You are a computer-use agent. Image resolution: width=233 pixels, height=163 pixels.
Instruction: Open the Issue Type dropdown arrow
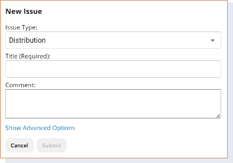pos(212,40)
